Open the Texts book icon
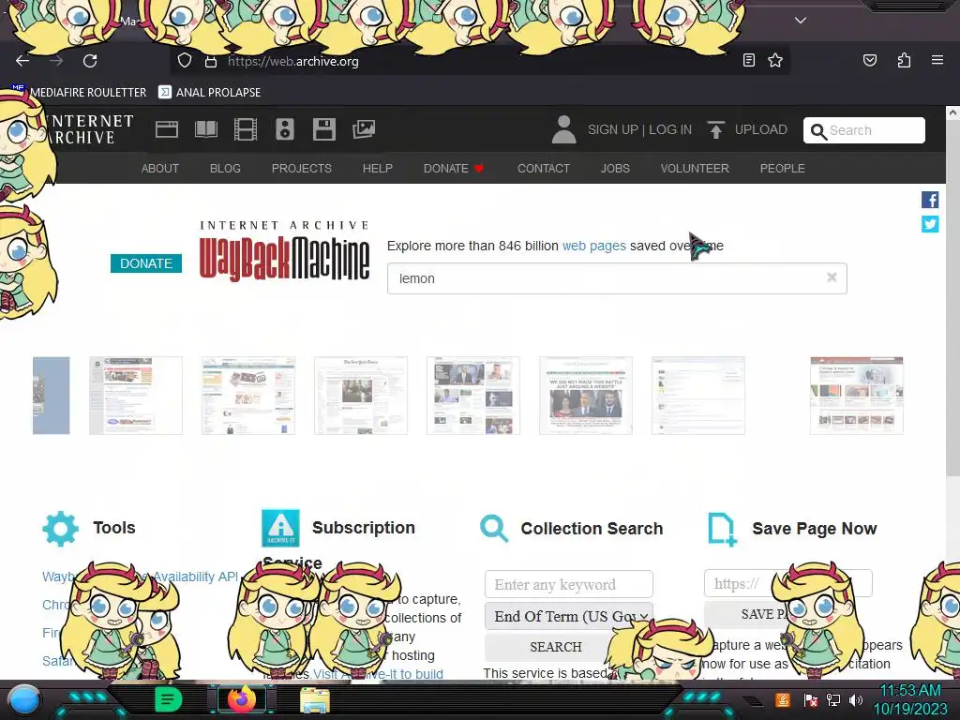Screen dimensions: 960x720 205,129
